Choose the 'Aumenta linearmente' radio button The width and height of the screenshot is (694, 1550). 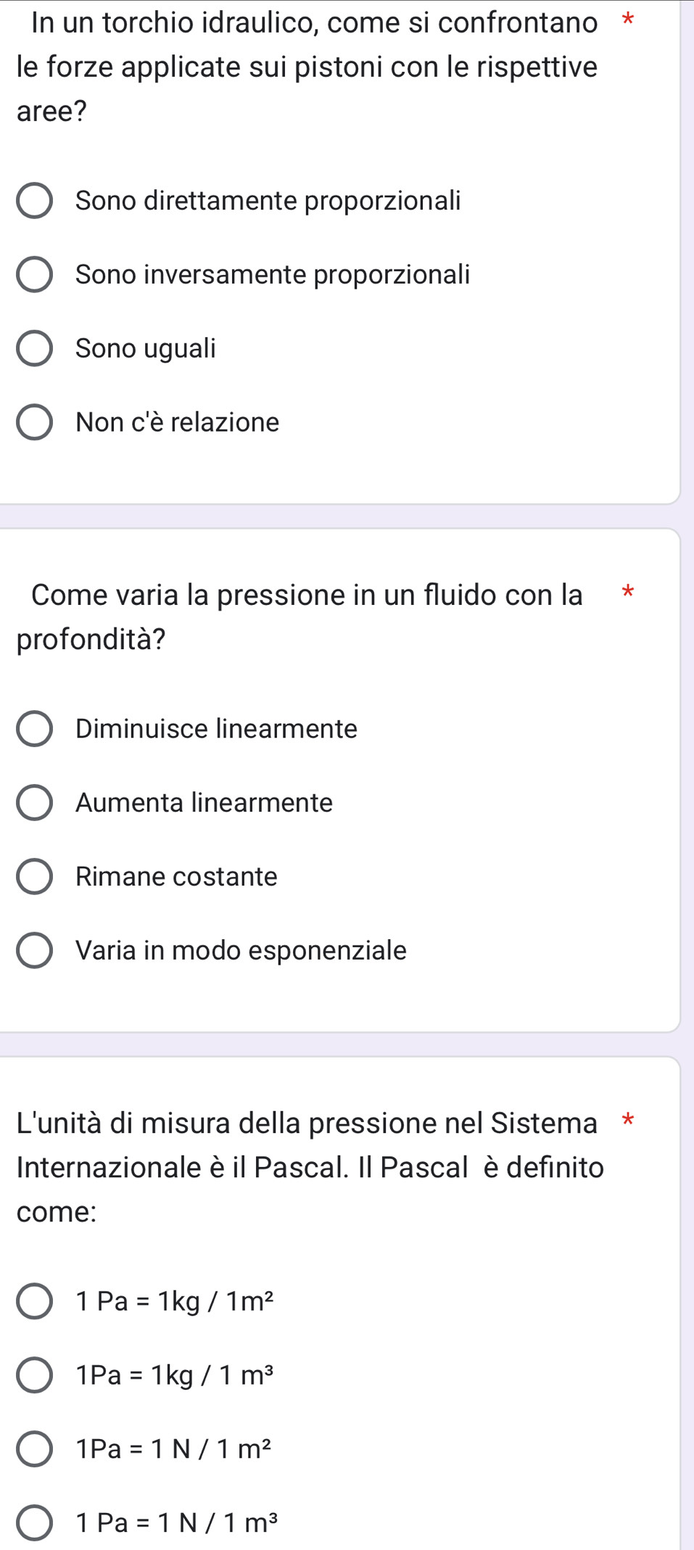click(x=34, y=803)
